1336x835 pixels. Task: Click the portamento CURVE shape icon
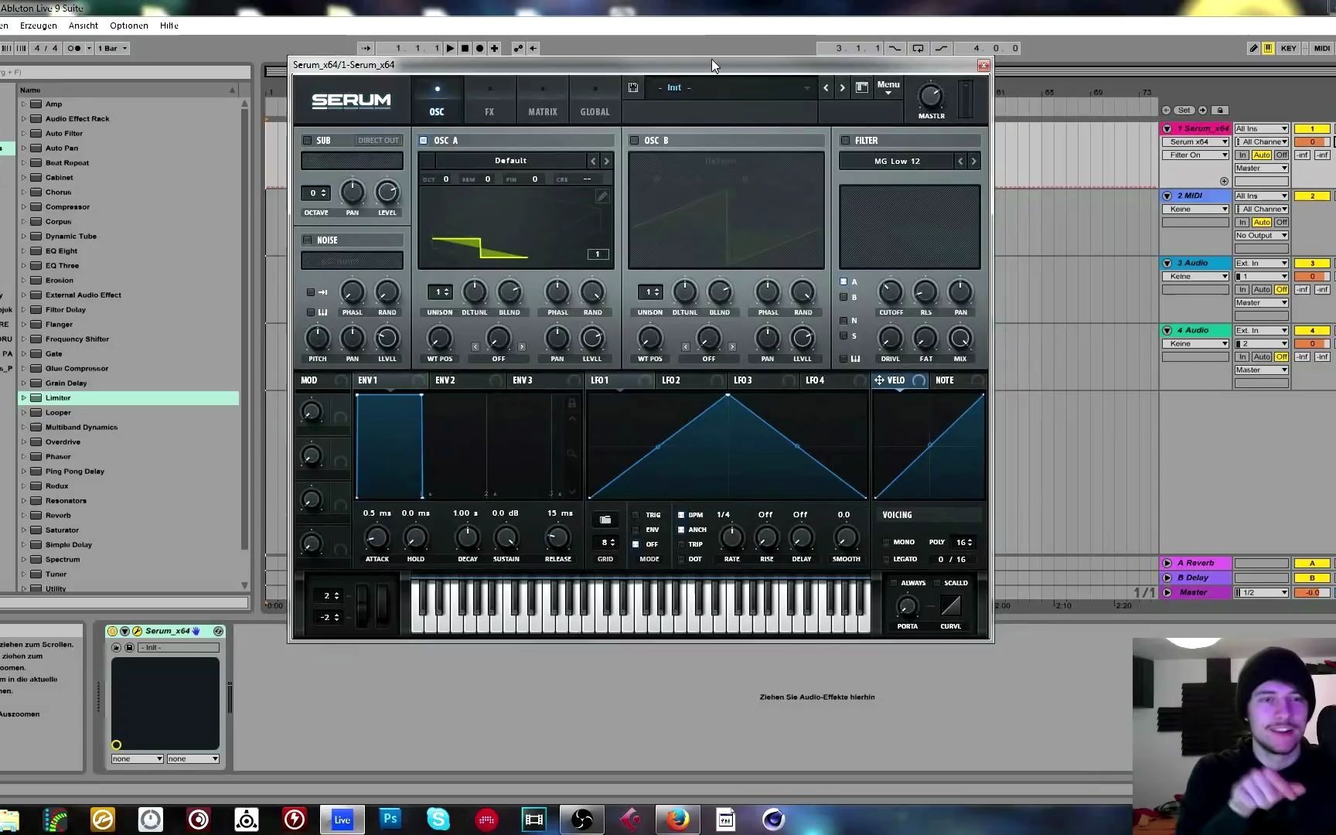951,605
